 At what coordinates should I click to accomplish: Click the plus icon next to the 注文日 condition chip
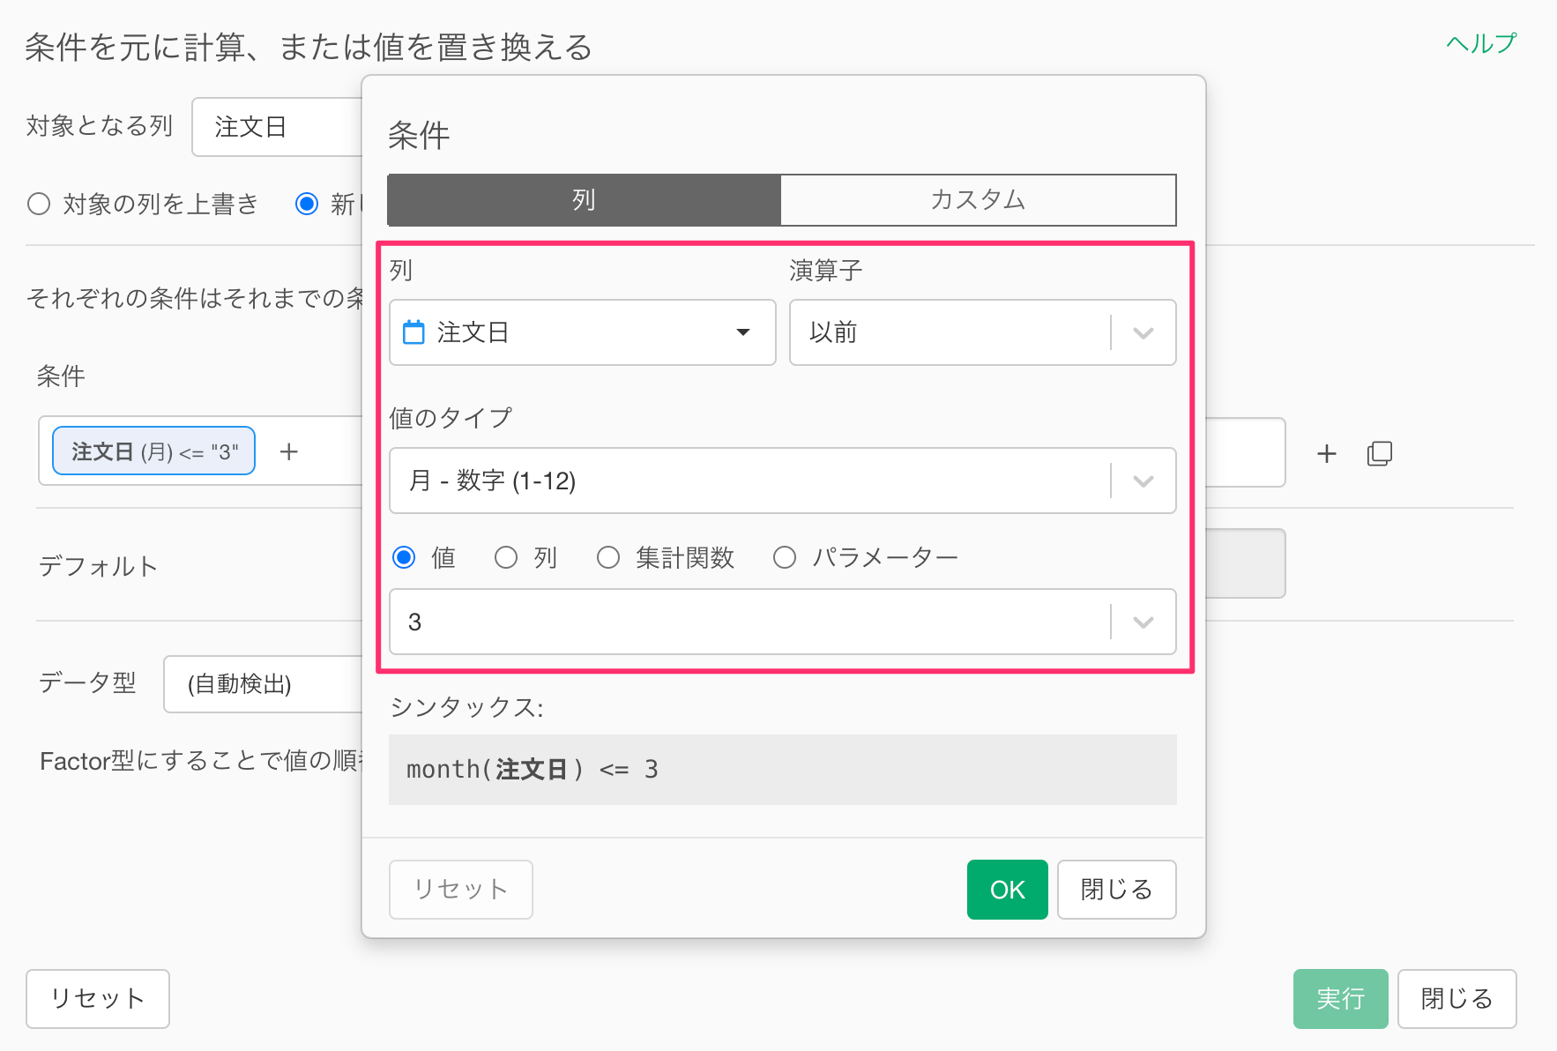288,452
